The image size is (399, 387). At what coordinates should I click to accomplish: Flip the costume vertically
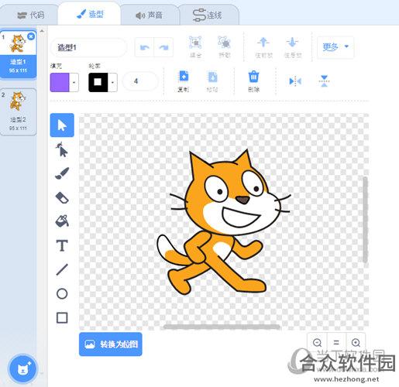click(x=324, y=81)
